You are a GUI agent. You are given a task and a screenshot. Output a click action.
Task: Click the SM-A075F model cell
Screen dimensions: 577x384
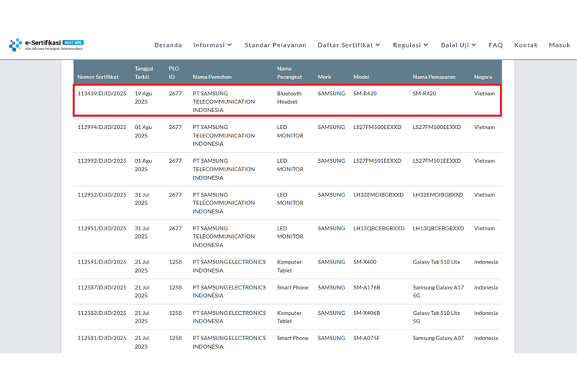[366, 338]
